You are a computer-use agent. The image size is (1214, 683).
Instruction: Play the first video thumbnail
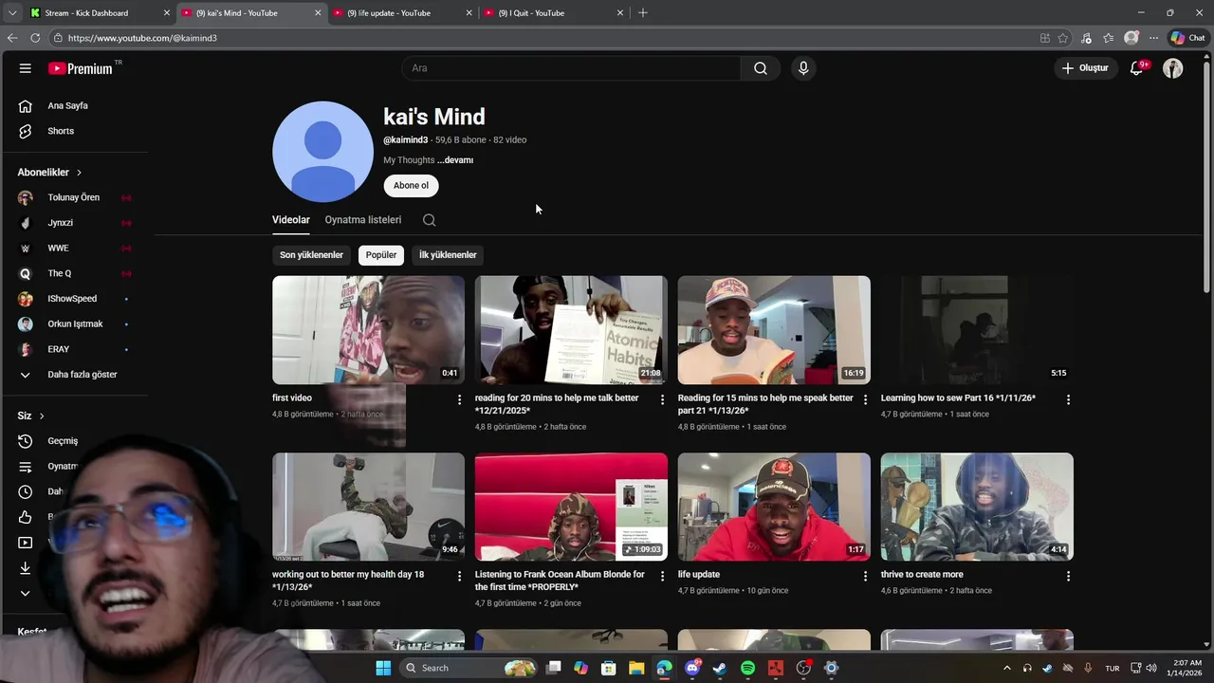[368, 330]
